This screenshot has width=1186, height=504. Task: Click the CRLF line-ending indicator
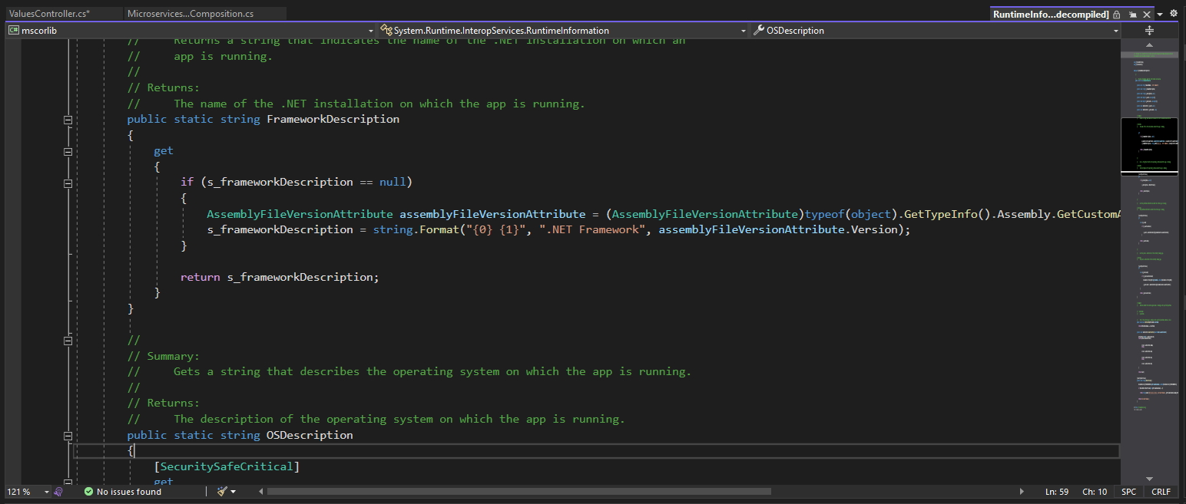1161,492
